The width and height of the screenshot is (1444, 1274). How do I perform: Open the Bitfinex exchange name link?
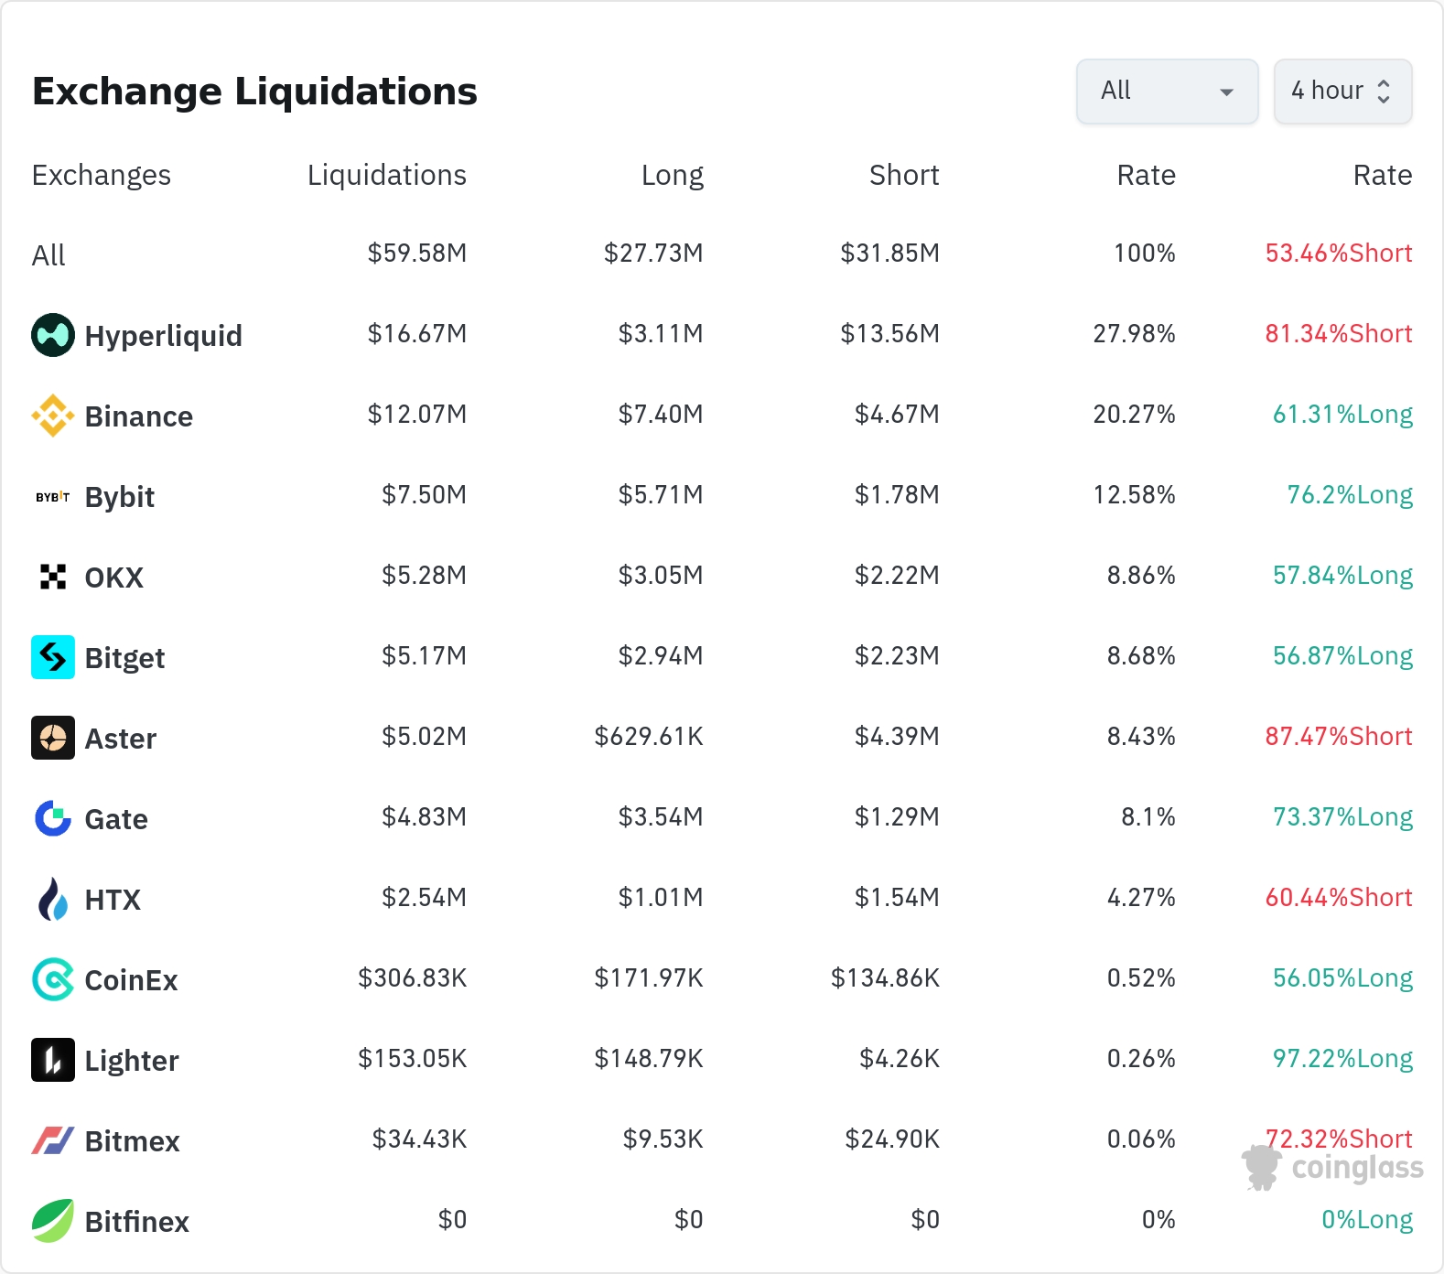(x=136, y=1222)
